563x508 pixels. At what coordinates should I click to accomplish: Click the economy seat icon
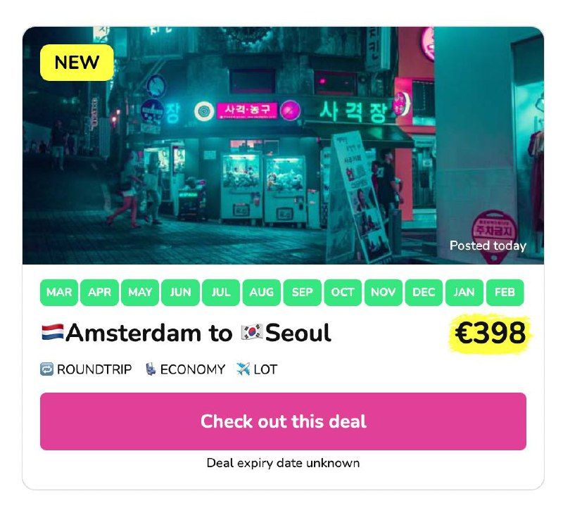tap(151, 369)
